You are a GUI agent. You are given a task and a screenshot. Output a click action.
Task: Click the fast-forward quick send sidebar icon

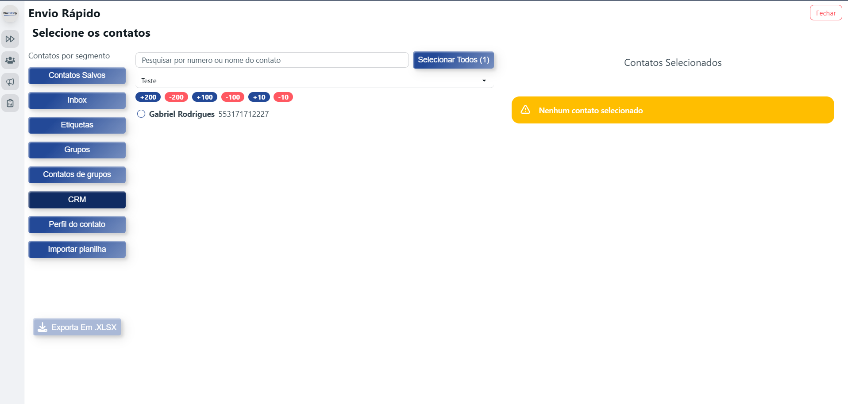pyautogui.click(x=10, y=39)
